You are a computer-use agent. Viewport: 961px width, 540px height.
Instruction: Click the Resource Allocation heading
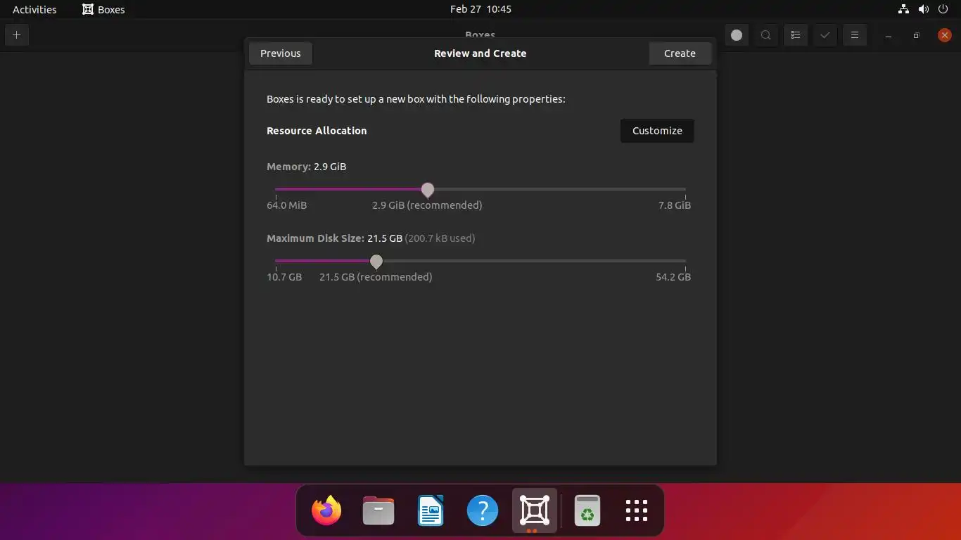(x=317, y=131)
